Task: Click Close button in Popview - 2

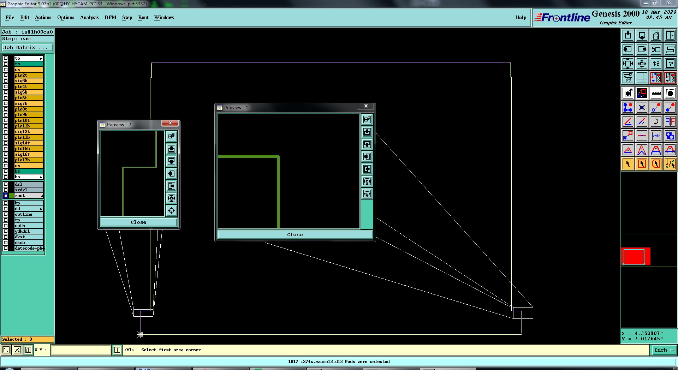Action: (138, 222)
